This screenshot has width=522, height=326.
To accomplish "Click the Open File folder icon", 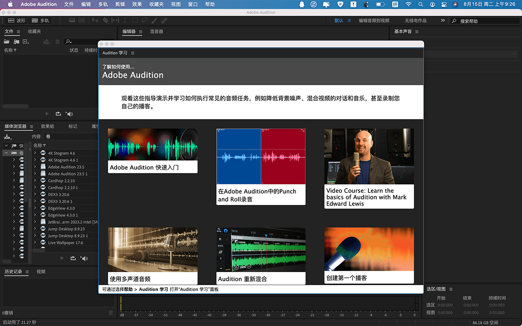I will click(7, 42).
